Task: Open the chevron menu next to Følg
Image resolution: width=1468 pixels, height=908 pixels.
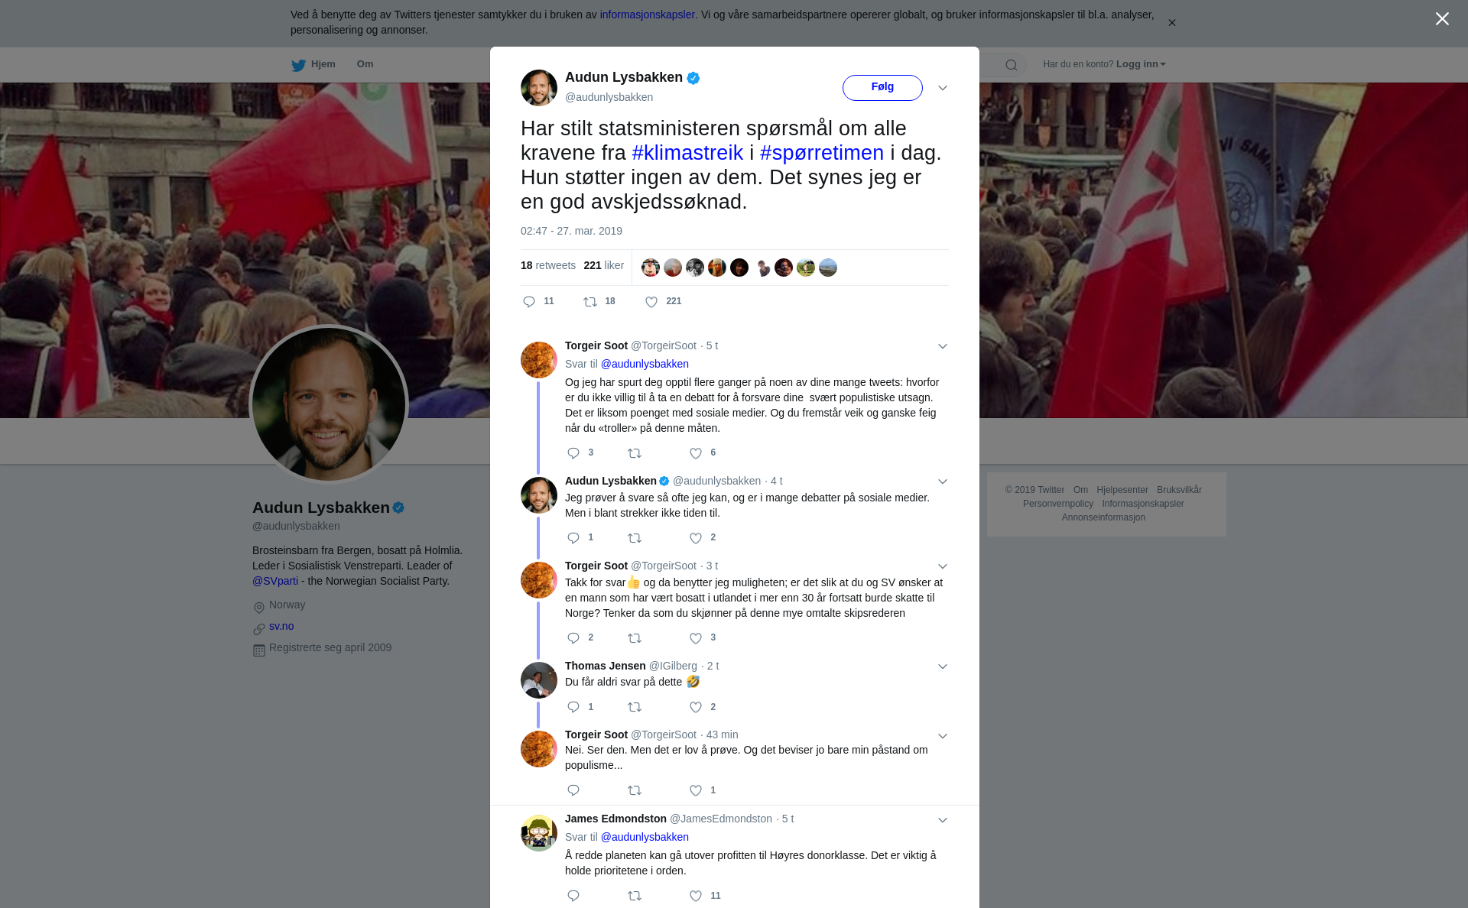Action: [943, 88]
